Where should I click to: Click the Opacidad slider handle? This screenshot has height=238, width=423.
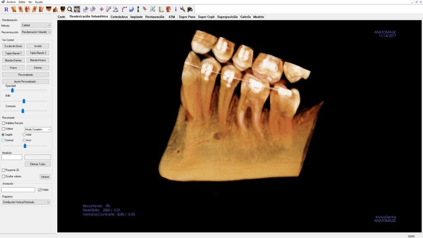point(12,90)
